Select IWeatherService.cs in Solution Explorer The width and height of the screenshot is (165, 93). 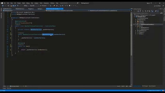(x=145, y=28)
